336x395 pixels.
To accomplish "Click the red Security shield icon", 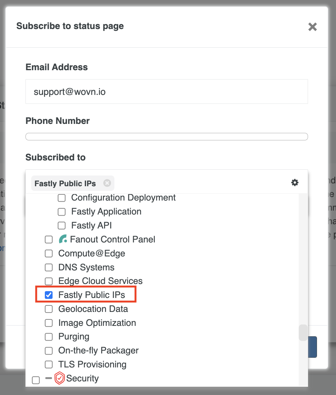I will pos(60,379).
